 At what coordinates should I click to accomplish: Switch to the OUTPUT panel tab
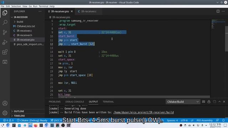pyautogui.click(x=93, y=102)
